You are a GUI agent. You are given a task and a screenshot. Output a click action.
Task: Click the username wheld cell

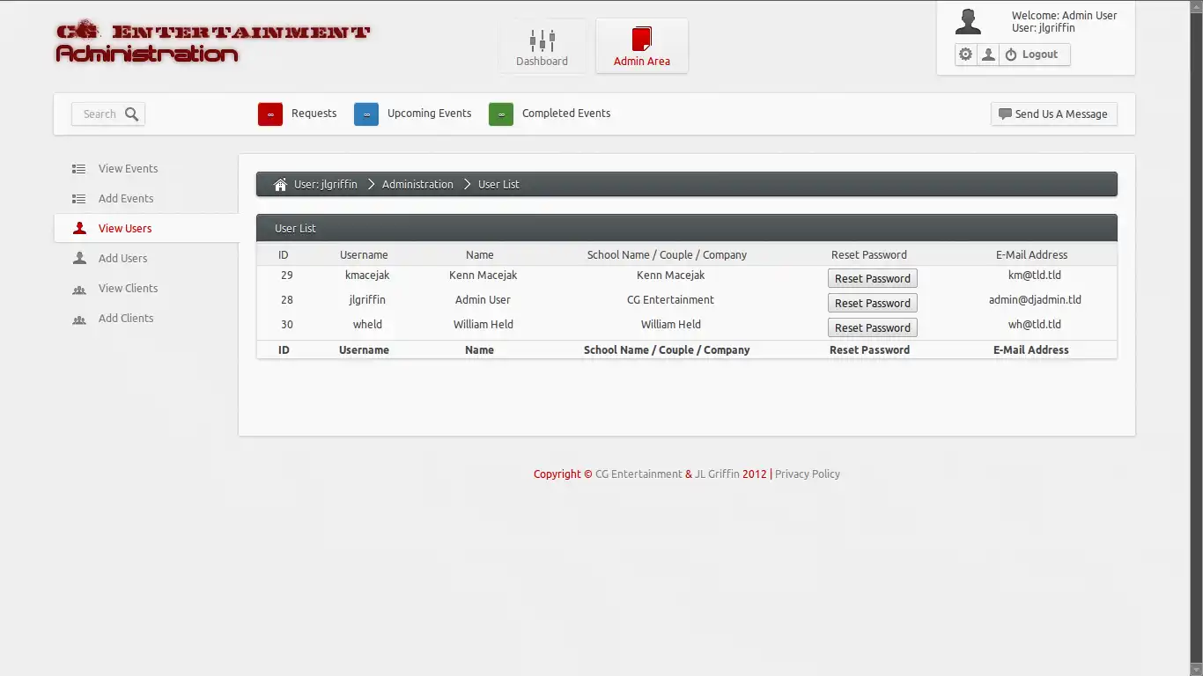367,325
